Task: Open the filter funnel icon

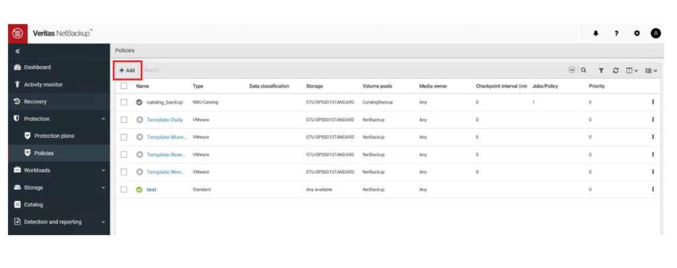Action: (x=601, y=71)
